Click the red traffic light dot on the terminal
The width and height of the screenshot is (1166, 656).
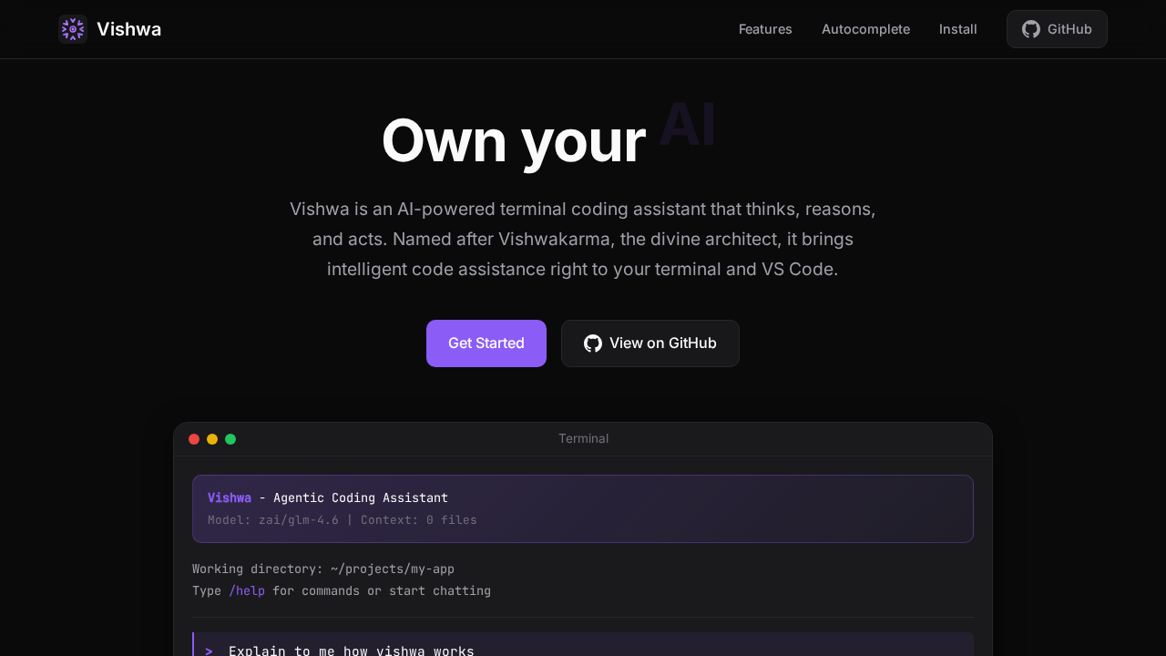click(194, 438)
